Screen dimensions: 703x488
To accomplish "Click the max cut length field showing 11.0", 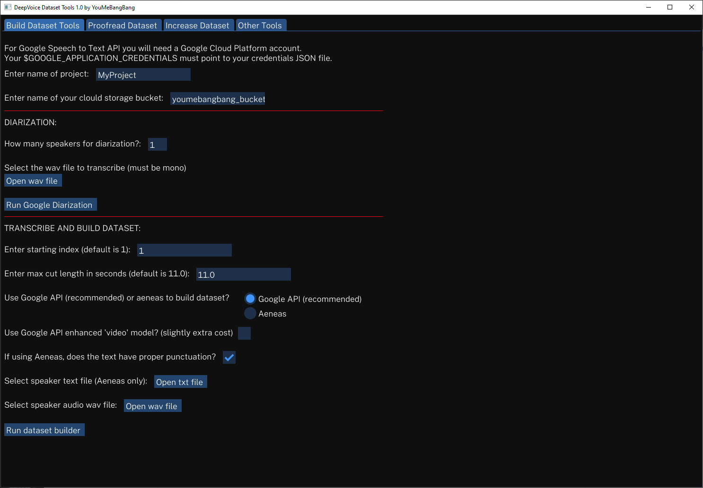I will point(243,274).
